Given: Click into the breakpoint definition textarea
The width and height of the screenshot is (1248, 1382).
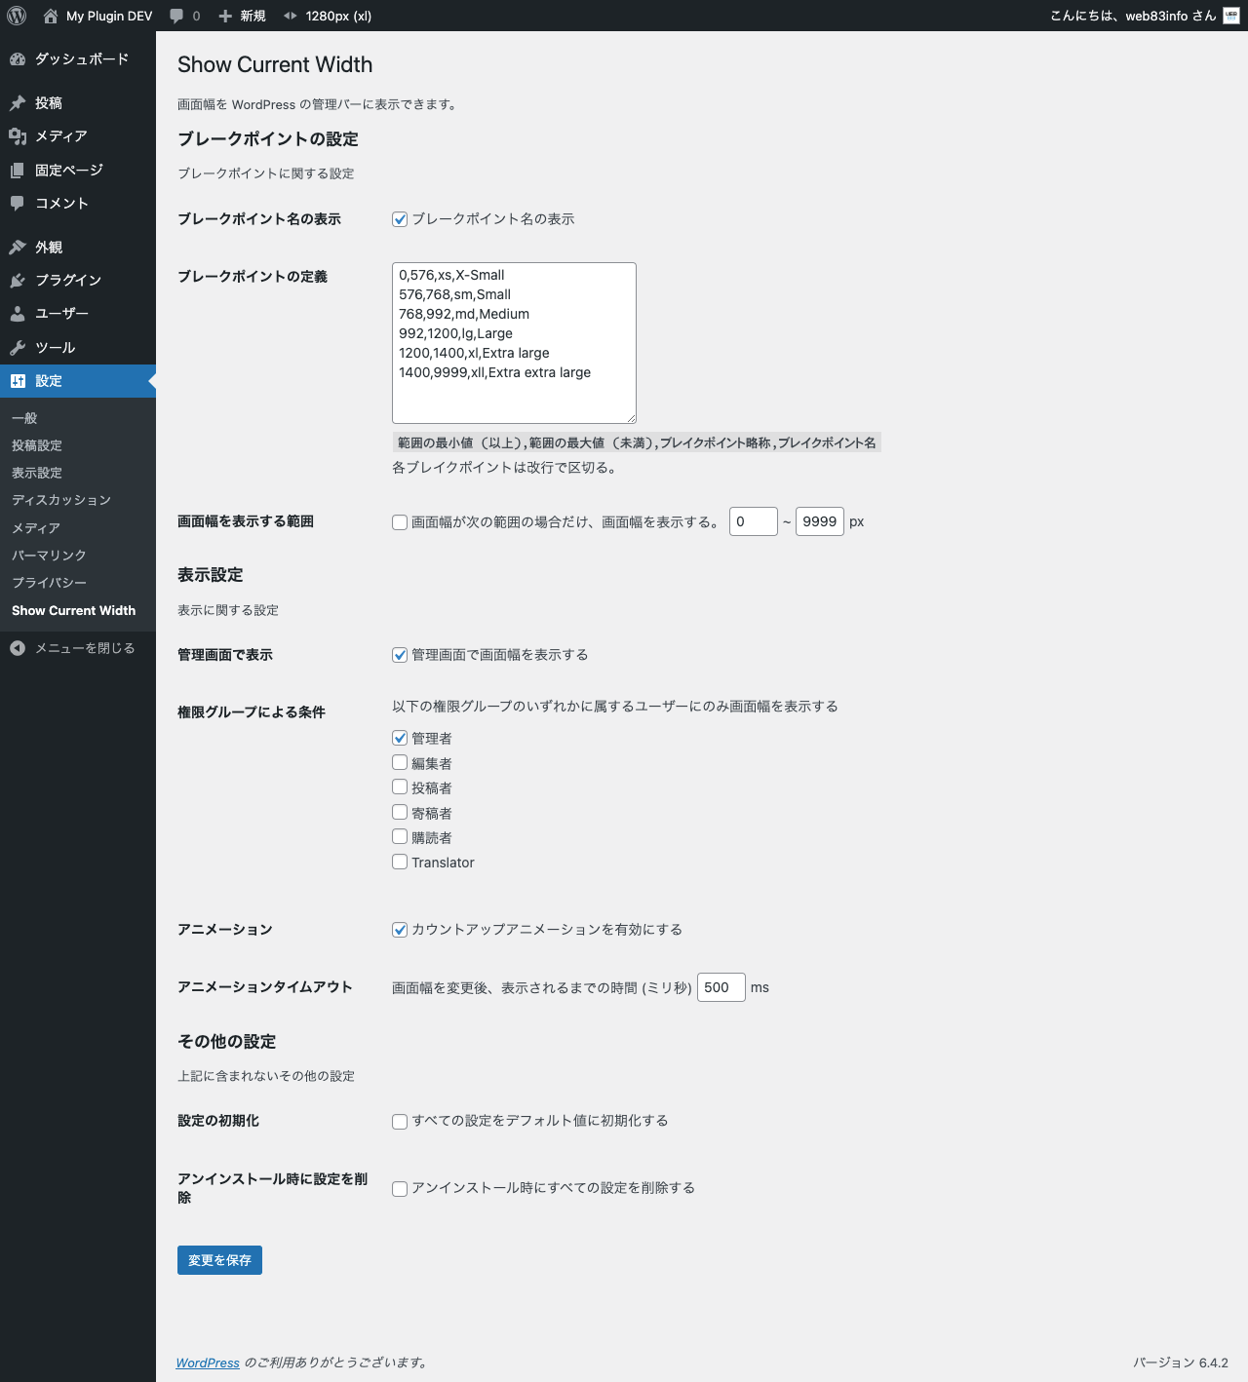Looking at the screenshot, I should coord(514,343).
